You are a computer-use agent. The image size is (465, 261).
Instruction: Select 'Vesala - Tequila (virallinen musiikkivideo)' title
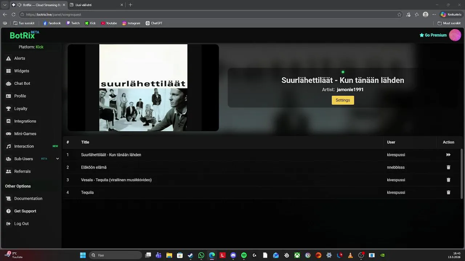pyautogui.click(x=116, y=180)
